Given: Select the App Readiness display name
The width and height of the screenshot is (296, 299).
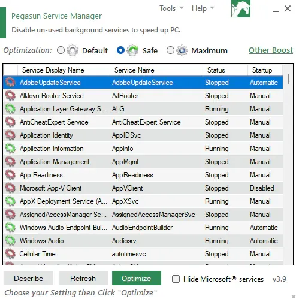Looking at the screenshot, I should [41, 175].
